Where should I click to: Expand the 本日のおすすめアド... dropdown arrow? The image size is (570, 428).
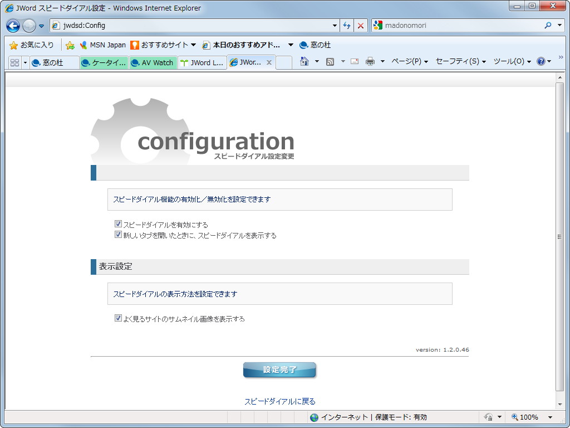click(x=291, y=45)
